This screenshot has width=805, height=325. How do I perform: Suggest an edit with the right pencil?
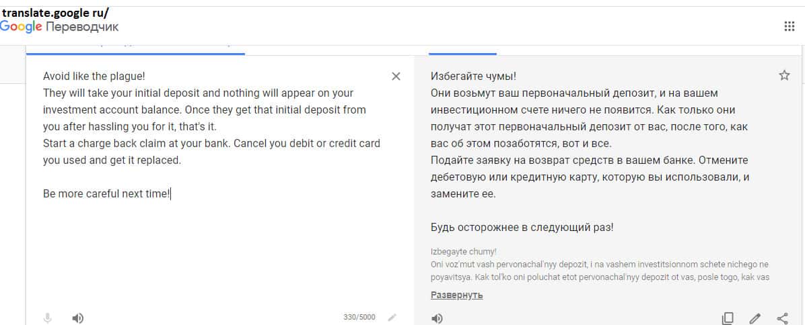tap(755, 318)
